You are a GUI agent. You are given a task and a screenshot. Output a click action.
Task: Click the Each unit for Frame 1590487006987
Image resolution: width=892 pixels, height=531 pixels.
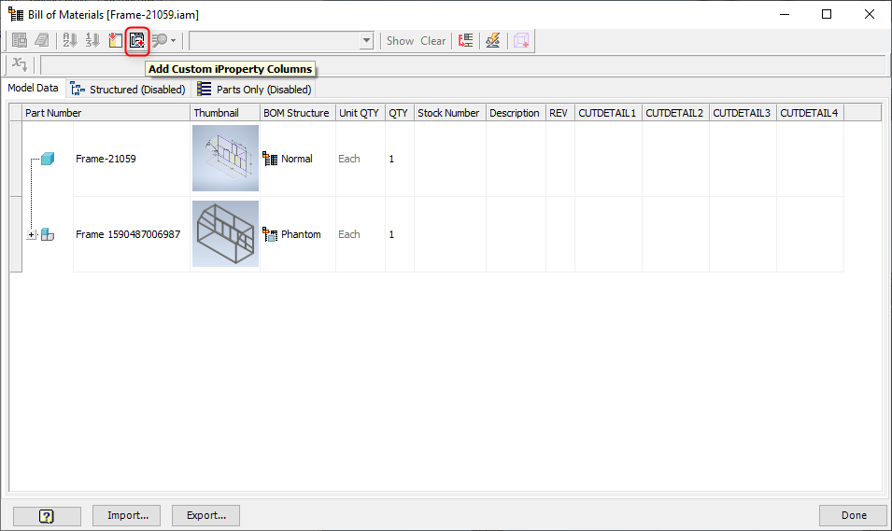(349, 234)
